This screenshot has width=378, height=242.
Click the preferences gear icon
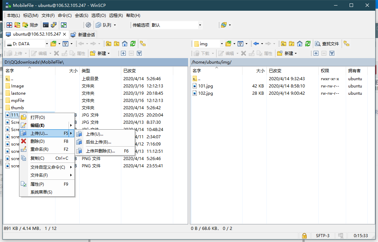(88, 25)
